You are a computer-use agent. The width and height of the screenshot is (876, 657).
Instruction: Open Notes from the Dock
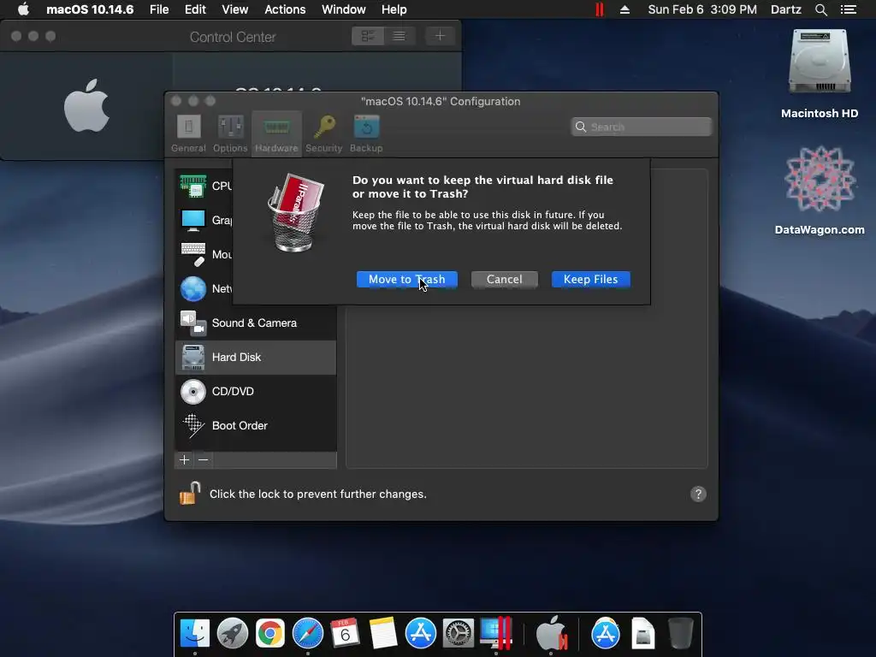click(382, 633)
